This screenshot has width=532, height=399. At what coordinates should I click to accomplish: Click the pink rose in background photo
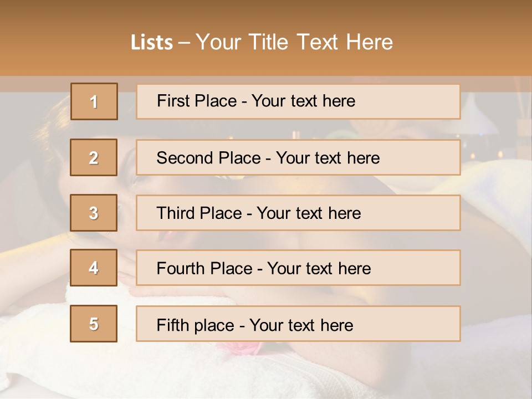[x=239, y=348]
